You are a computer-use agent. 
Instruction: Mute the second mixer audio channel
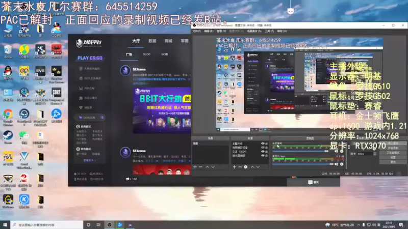tap(336, 164)
